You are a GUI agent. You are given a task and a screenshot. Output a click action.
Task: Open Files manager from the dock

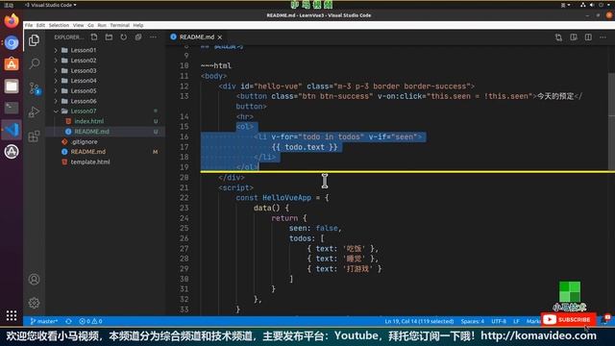pos(12,86)
